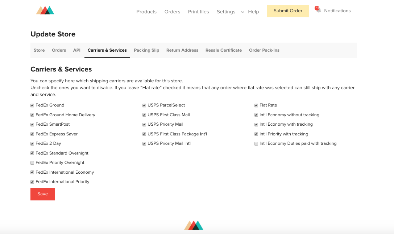Uncheck FedEx Standard Overnight
The width and height of the screenshot is (394, 234).
[x=32, y=153]
